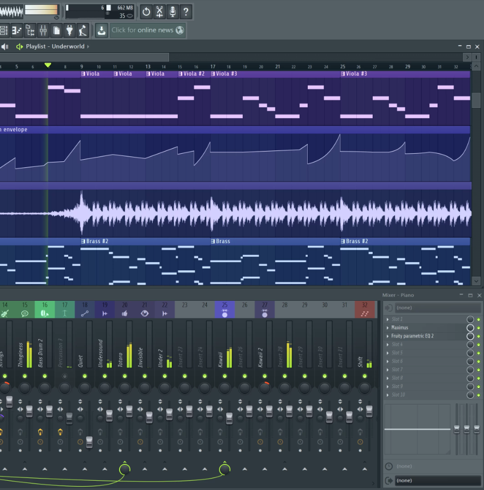This screenshot has width=484, height=490.
Task: Select mixer track 20 thumbs-up icon
Action: [x=124, y=313]
